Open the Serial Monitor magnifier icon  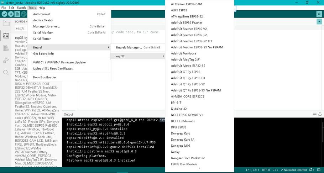tap(319, 14)
